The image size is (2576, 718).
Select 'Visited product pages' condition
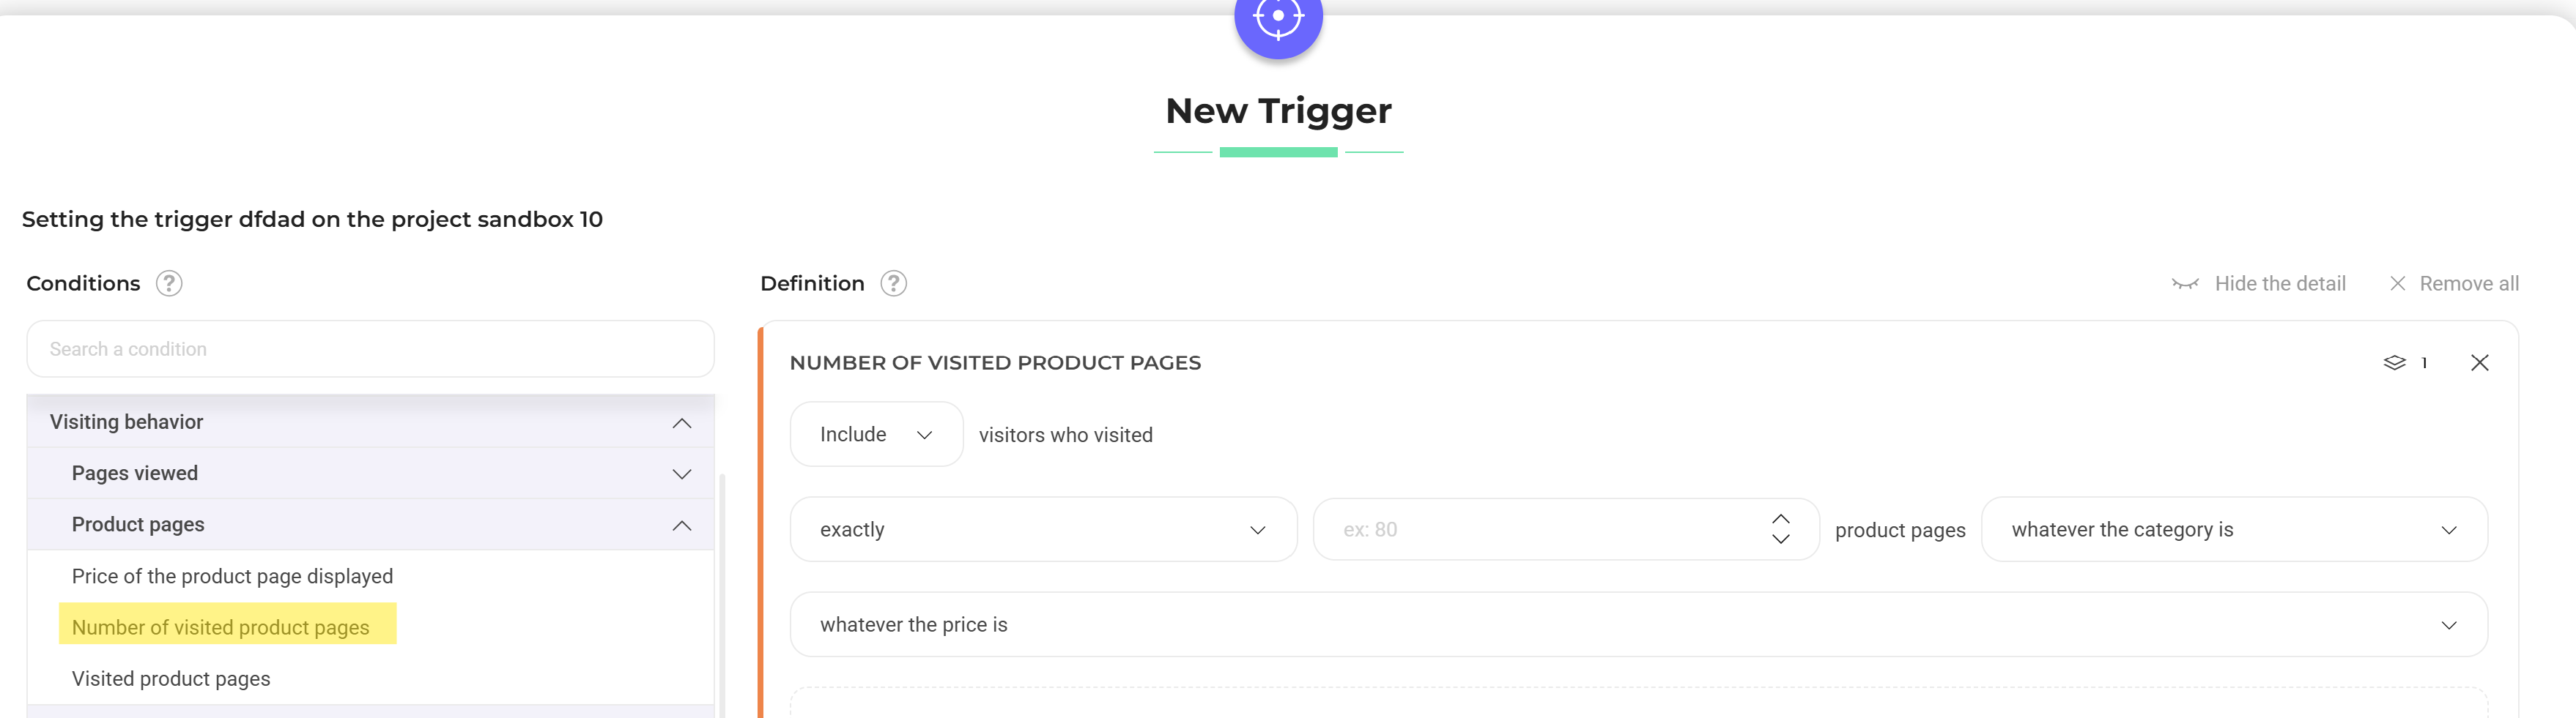pos(171,679)
